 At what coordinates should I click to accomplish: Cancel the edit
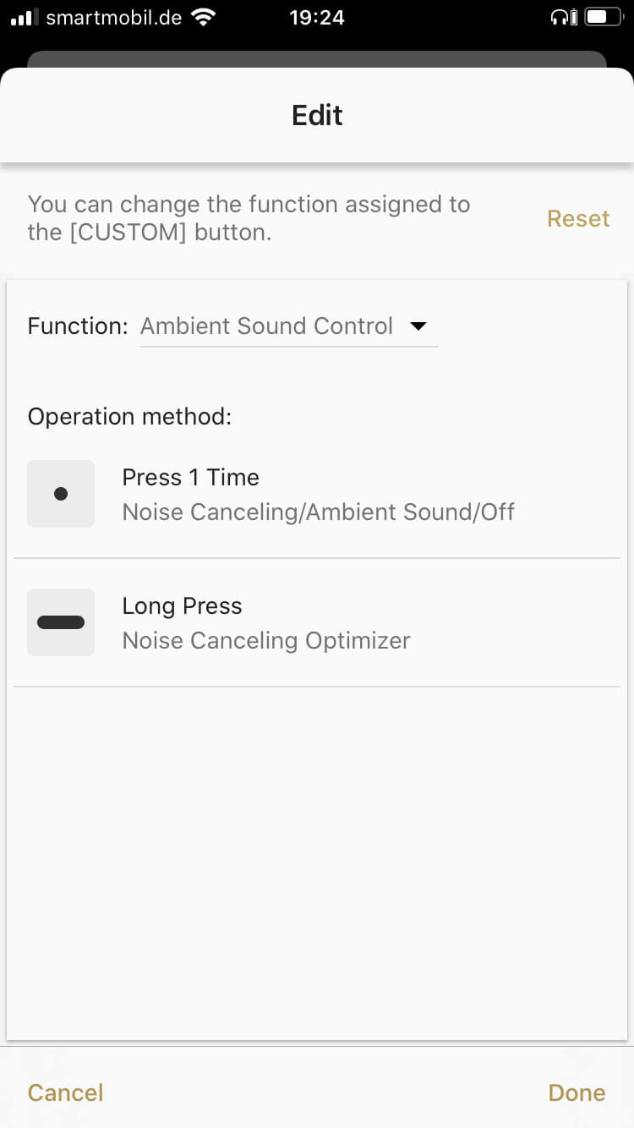66,1092
